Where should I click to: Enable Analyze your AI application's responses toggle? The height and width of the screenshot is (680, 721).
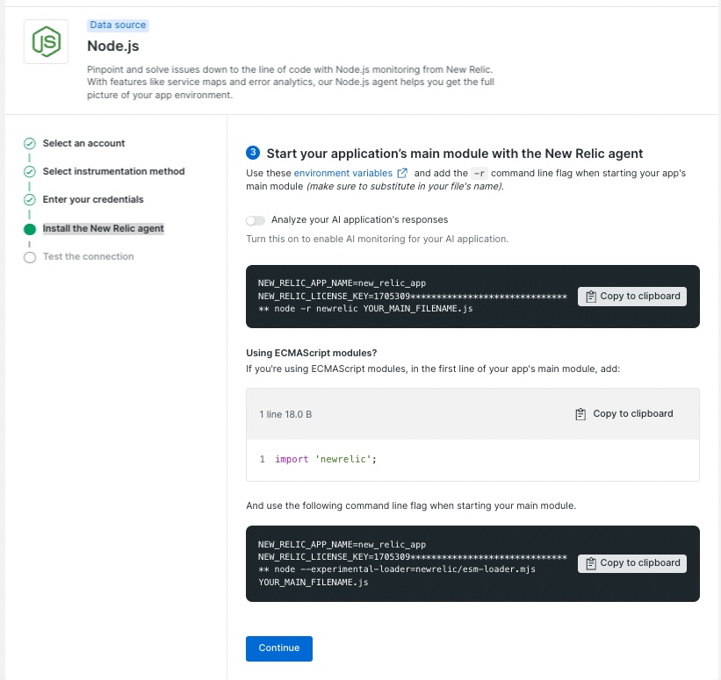tap(256, 220)
